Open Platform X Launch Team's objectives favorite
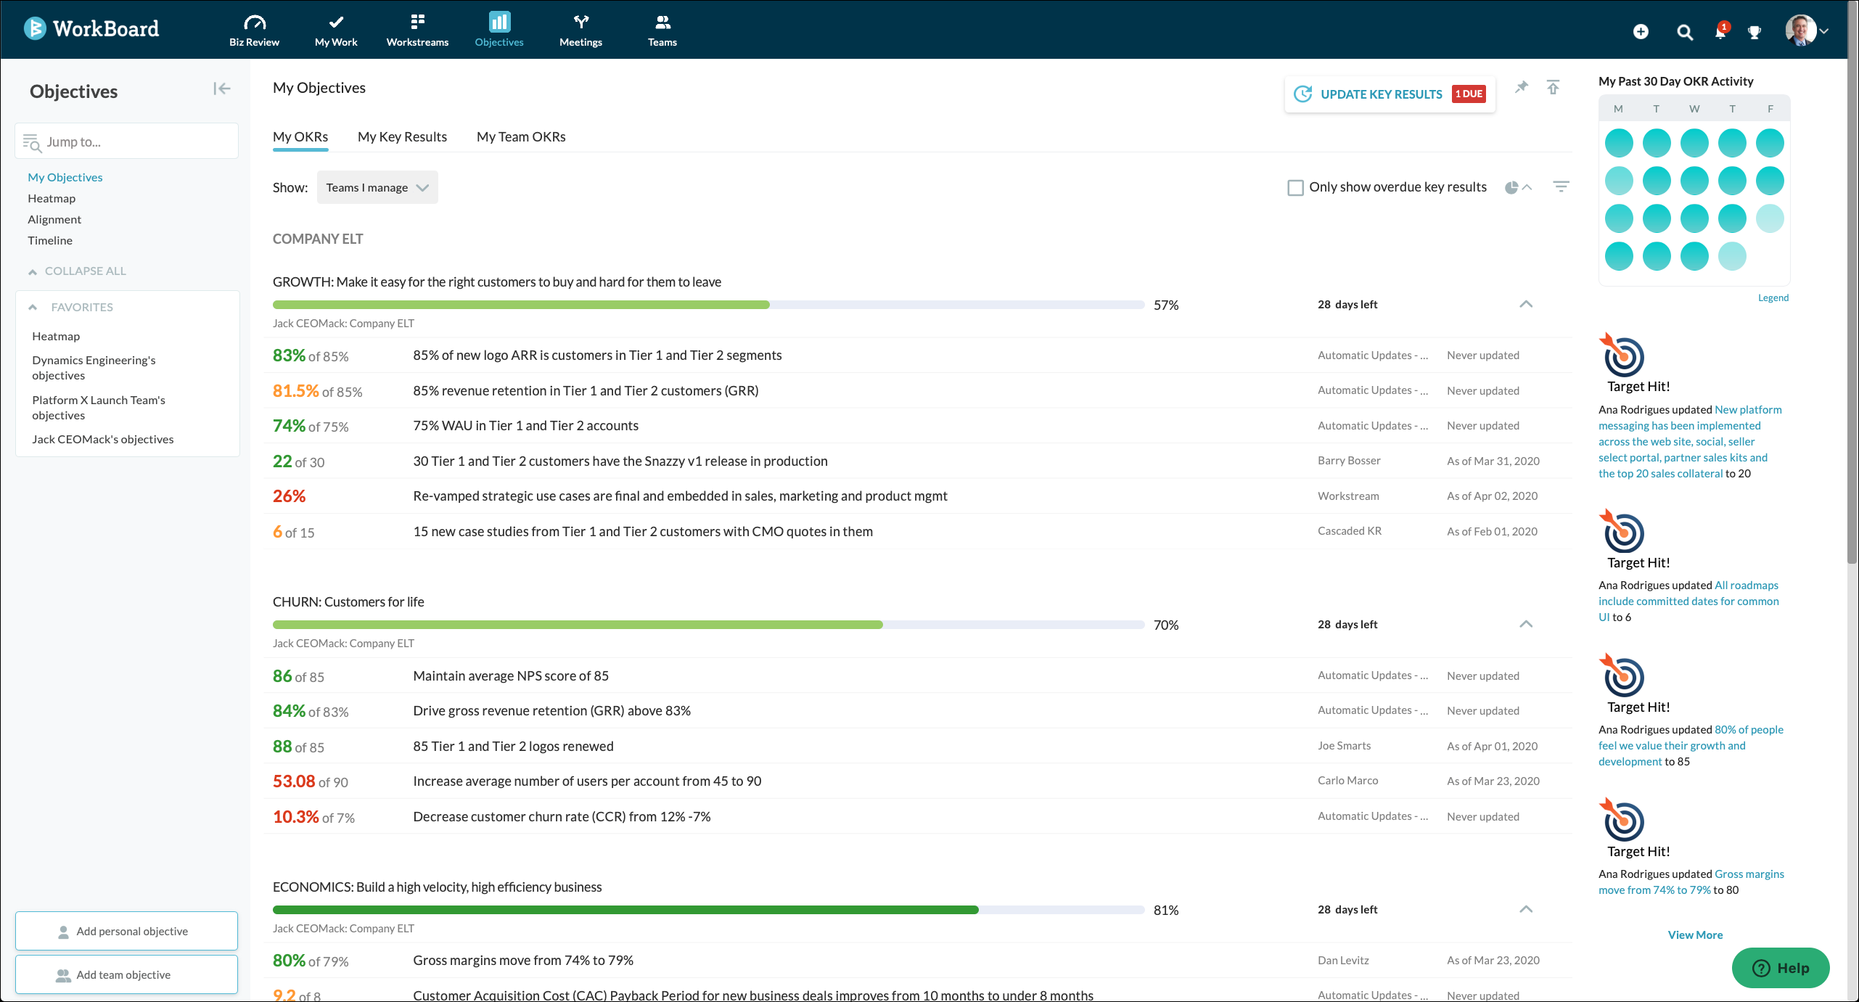This screenshot has width=1859, height=1002. pyautogui.click(x=99, y=408)
